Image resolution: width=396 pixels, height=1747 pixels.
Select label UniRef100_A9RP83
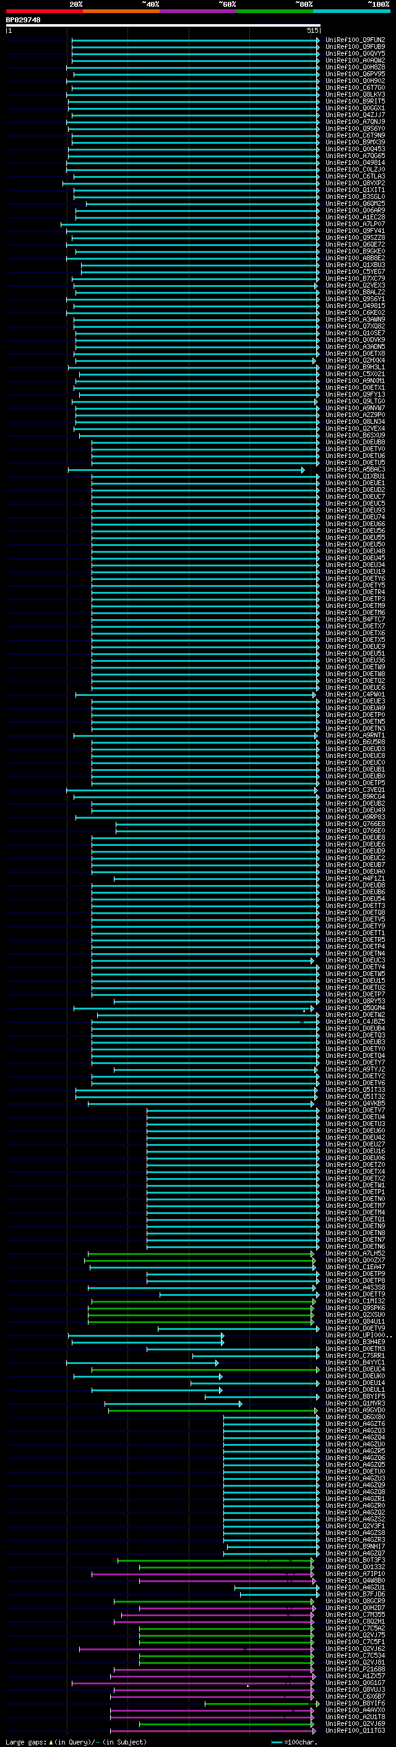click(x=355, y=817)
